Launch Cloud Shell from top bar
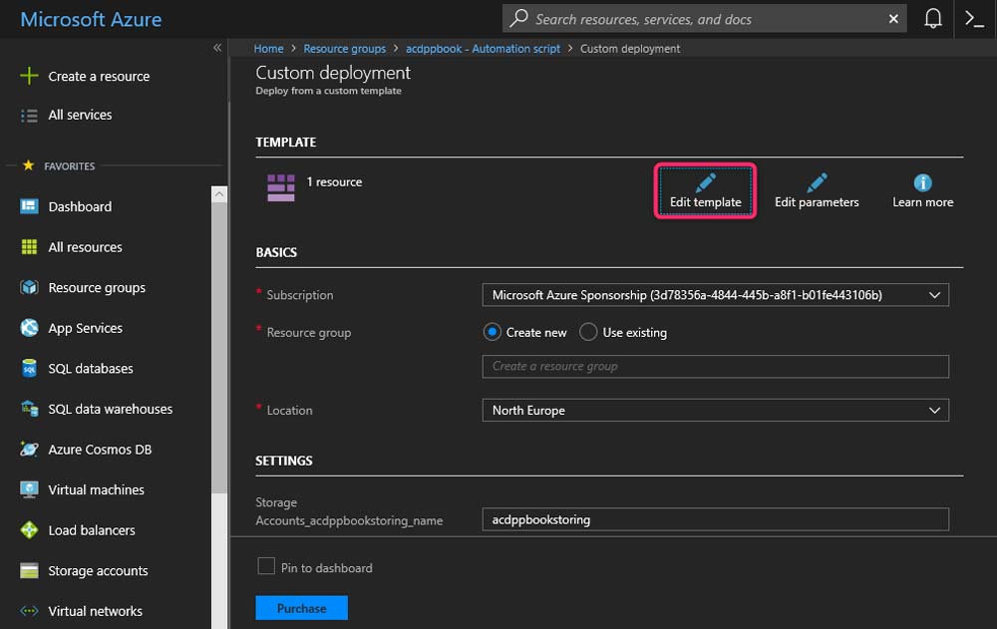The height and width of the screenshot is (629, 997). [975, 19]
